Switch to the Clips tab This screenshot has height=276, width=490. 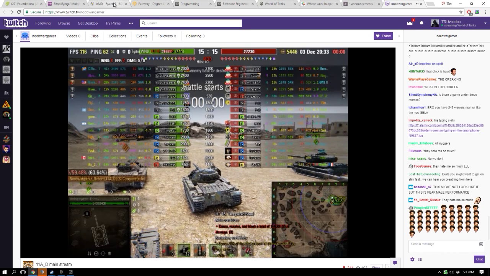[94, 36]
